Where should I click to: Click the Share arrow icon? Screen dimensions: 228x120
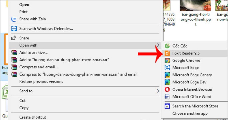tap(14, 38)
